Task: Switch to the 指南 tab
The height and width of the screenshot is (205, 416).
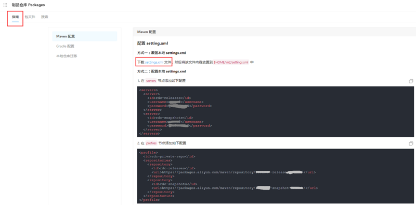Action: point(16,17)
